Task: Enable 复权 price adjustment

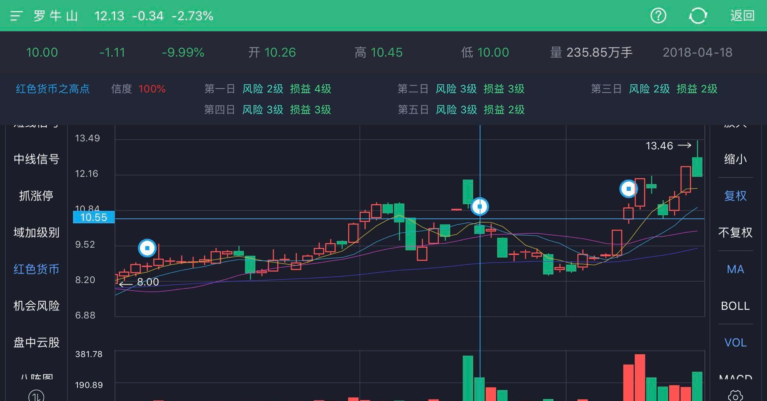Action: 735,196
